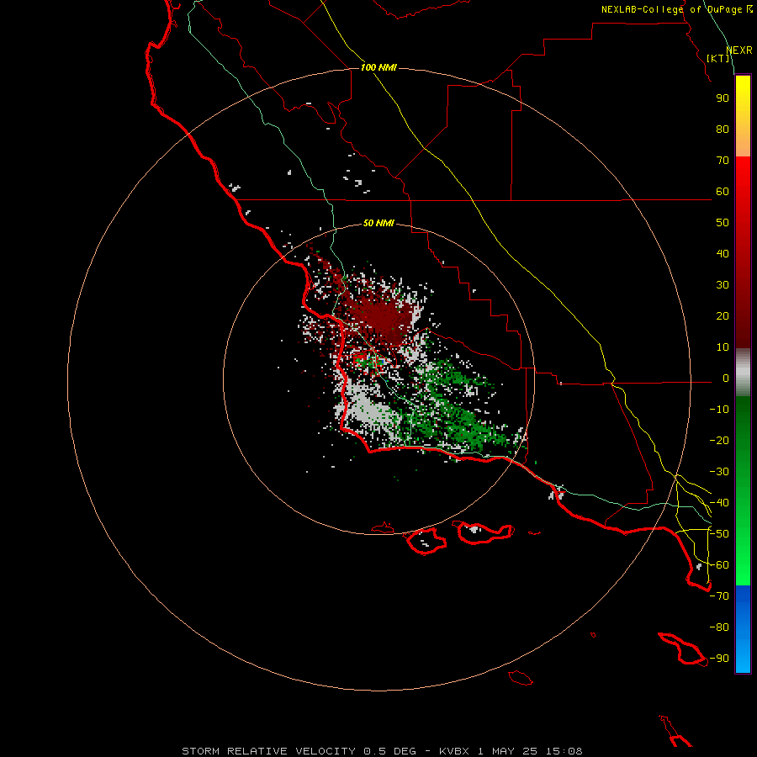Pick the blue segment of the color bar
Screen dimensions: 757x757
coord(743,628)
